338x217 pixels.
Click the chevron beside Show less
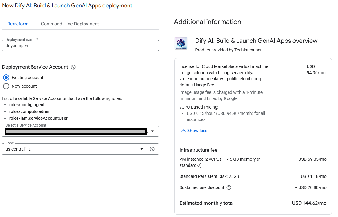[x=183, y=131]
